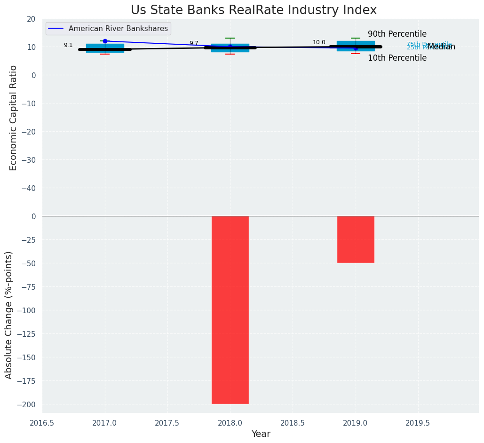Image resolution: width=484 pixels, height=443 pixels.
Task: Click the red 10th percentile cap below 2017
Action: [x=105, y=54]
